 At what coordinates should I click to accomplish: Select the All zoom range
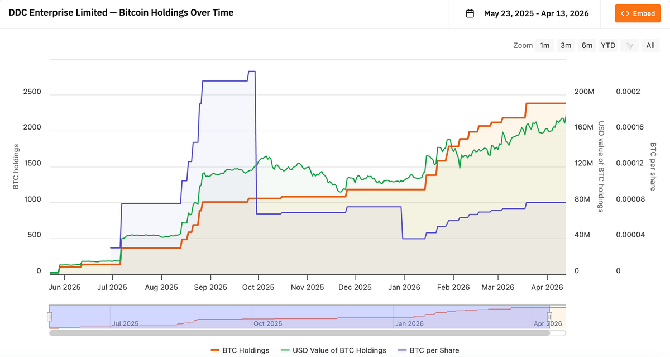pos(650,45)
